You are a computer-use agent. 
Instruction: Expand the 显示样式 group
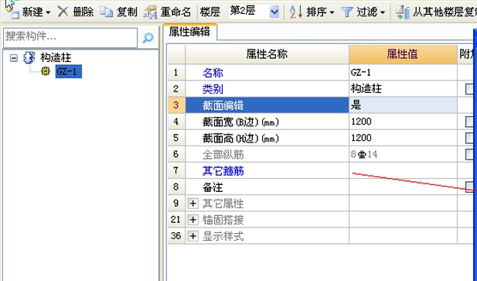coord(193,236)
